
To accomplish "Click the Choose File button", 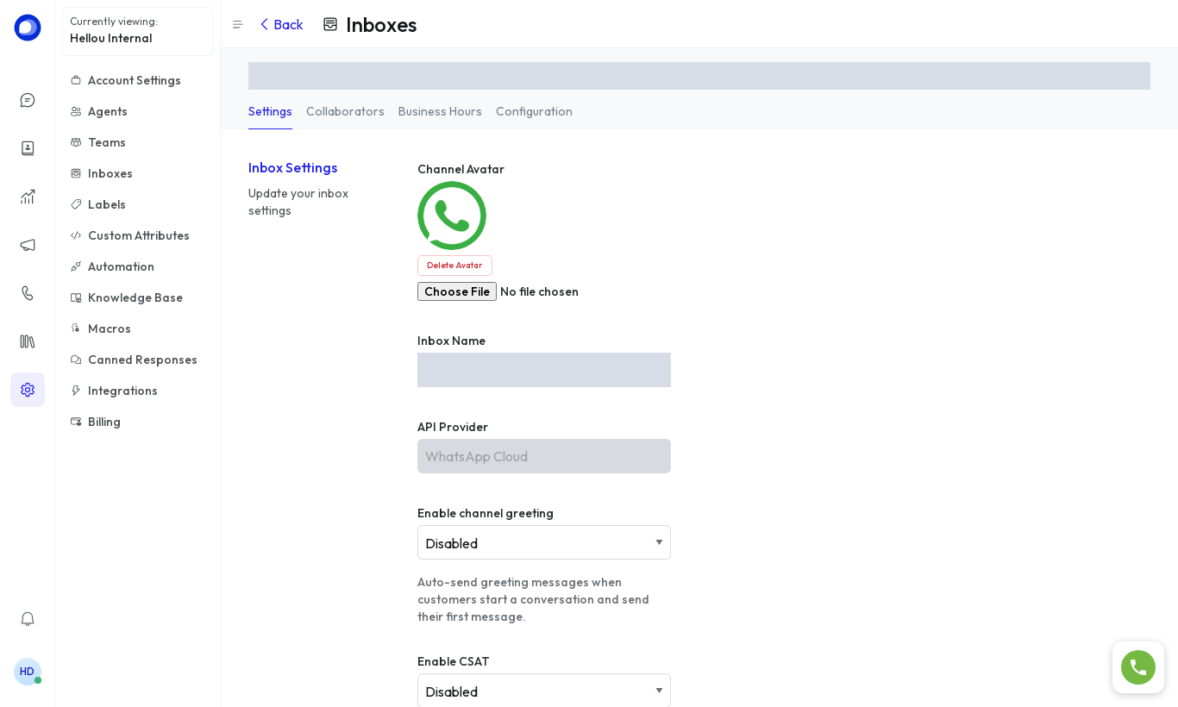I will click(457, 291).
